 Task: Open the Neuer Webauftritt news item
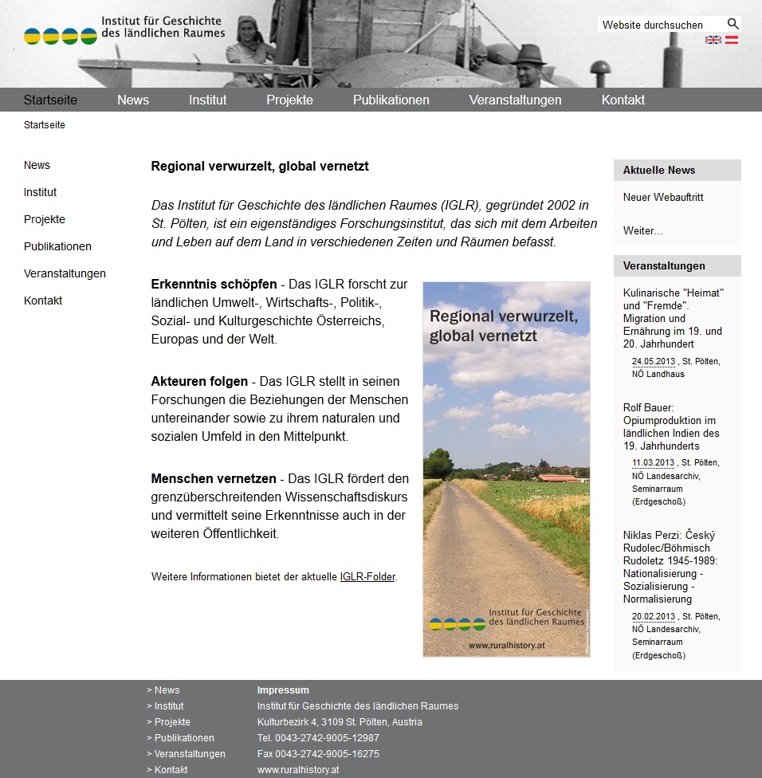(663, 197)
